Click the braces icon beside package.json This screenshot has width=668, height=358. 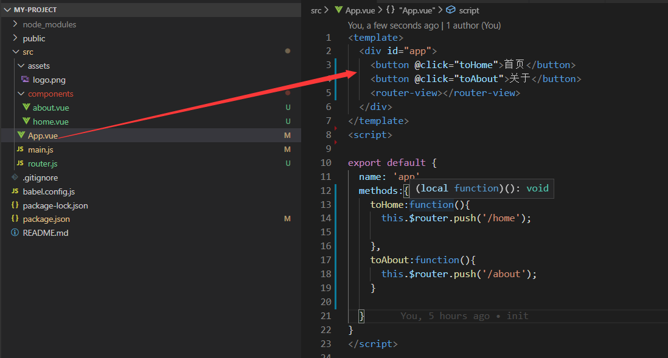click(x=15, y=219)
